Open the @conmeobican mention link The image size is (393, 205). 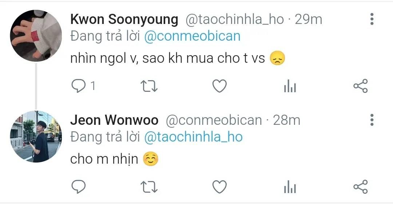(192, 37)
